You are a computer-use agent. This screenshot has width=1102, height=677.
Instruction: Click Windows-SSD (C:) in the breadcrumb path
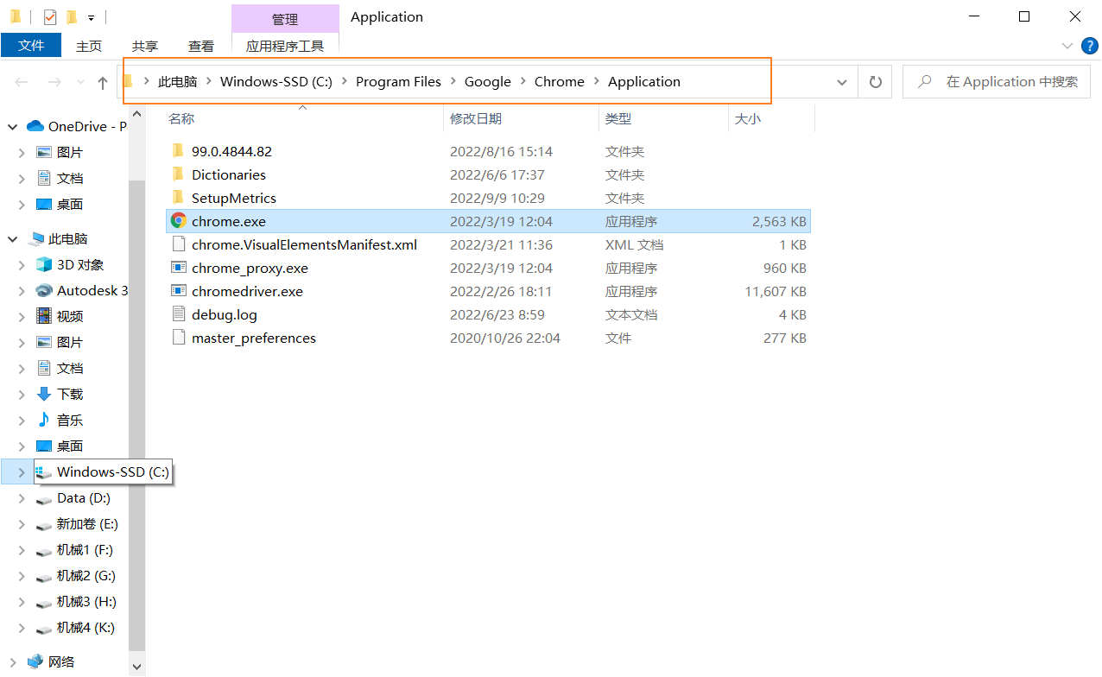click(276, 82)
